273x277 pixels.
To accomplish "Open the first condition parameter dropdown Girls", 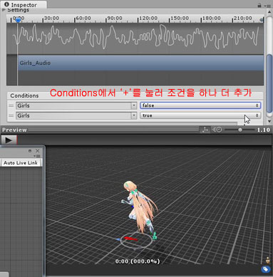I will [x=76, y=105].
